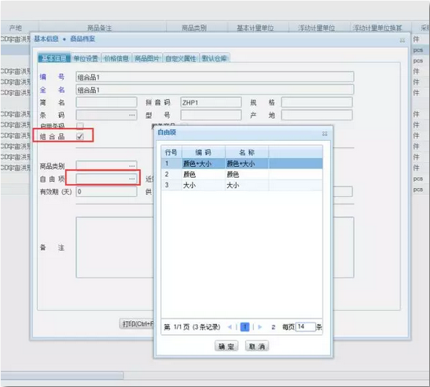Open the 条码 ellipsis picker
This screenshot has width=430, height=387.
point(132,115)
